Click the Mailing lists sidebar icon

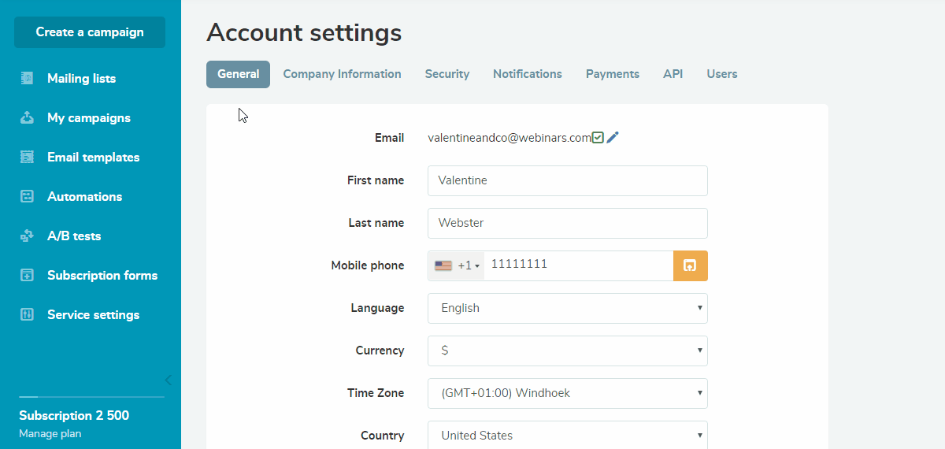[x=28, y=79]
